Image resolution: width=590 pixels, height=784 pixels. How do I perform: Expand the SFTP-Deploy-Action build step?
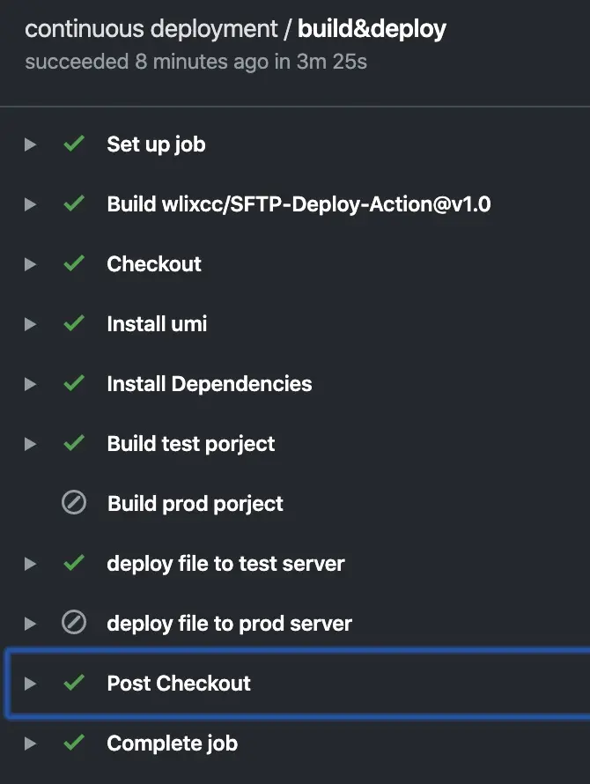coord(31,204)
